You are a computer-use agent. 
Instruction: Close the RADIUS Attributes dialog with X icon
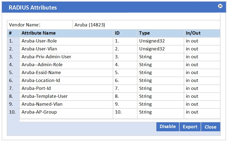(220, 6)
